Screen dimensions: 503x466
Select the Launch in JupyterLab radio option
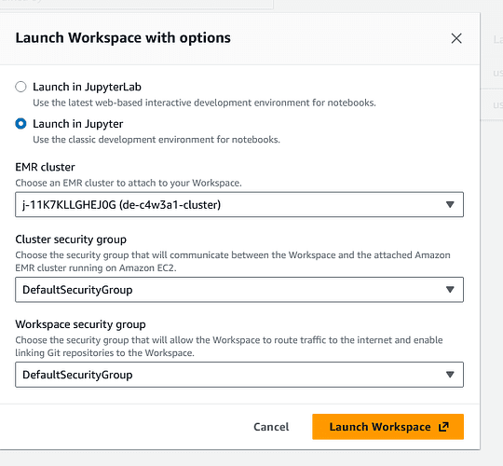20,87
